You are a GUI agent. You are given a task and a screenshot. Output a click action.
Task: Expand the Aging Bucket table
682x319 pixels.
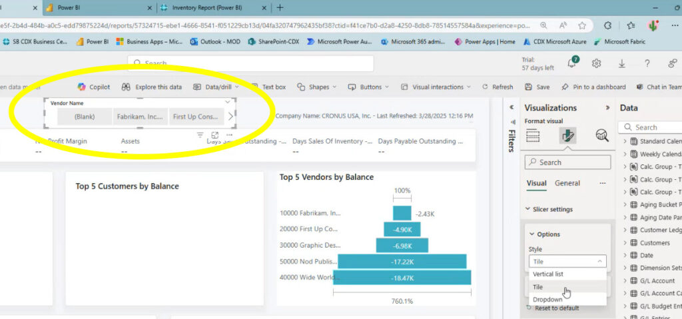[625, 204]
